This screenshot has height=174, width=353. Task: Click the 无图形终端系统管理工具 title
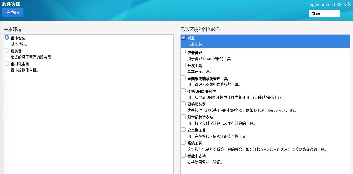tap(208, 79)
